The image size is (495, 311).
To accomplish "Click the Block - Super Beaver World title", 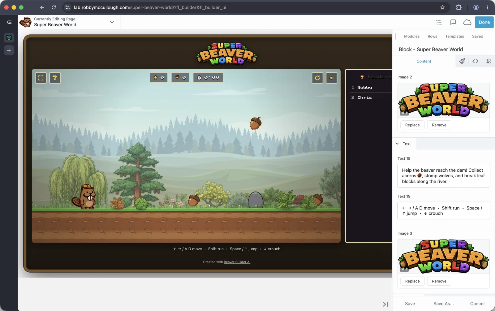I will (431, 50).
